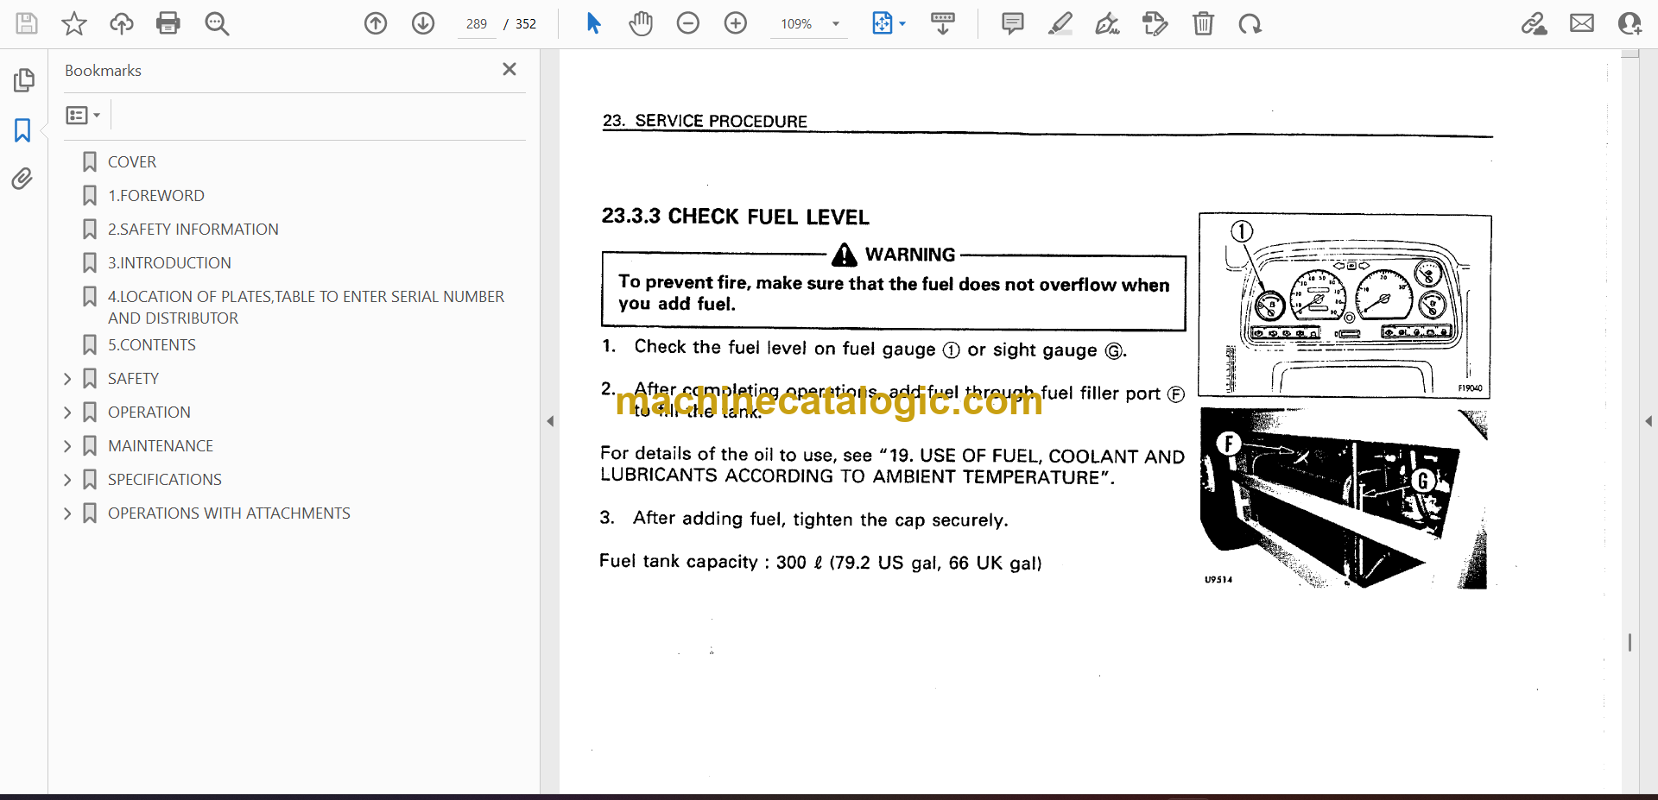The width and height of the screenshot is (1658, 800).
Task: Jump to the 5.CONTENTS bookmark
Action: pos(152,344)
